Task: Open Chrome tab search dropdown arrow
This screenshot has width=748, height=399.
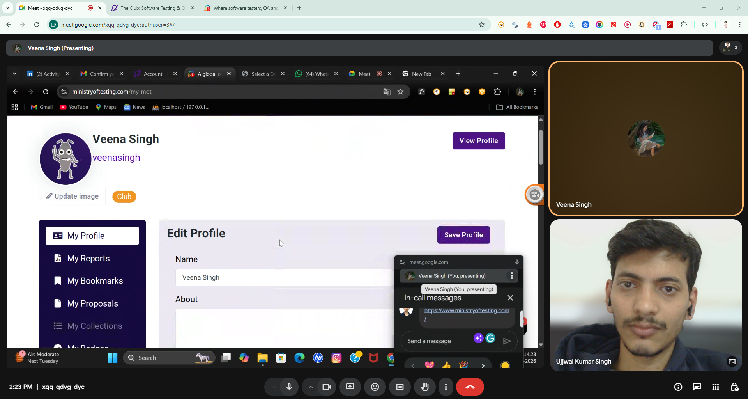Action: pyautogui.click(x=7, y=8)
